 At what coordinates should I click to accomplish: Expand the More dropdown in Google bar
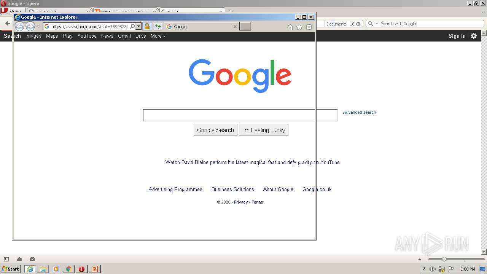click(x=158, y=36)
